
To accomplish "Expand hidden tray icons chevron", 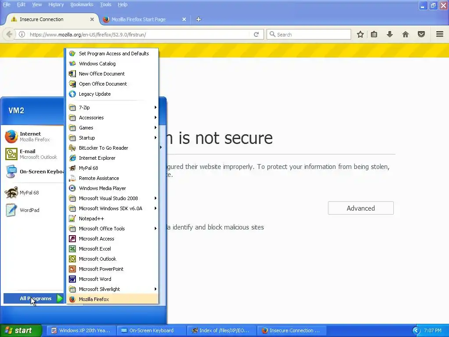I will 417,331.
